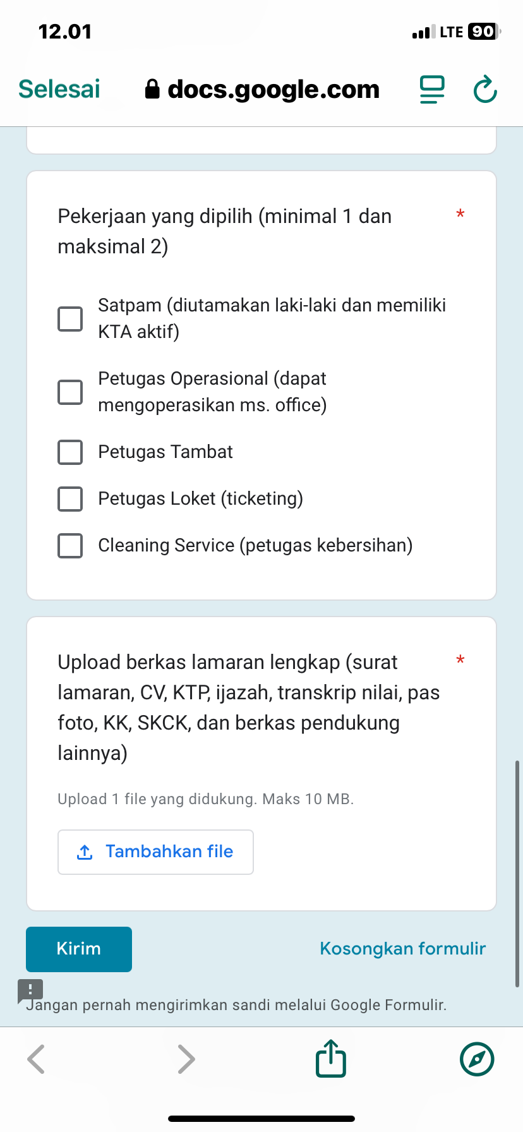
Task: Choose Cleaning Service checkbox
Action: (70, 546)
